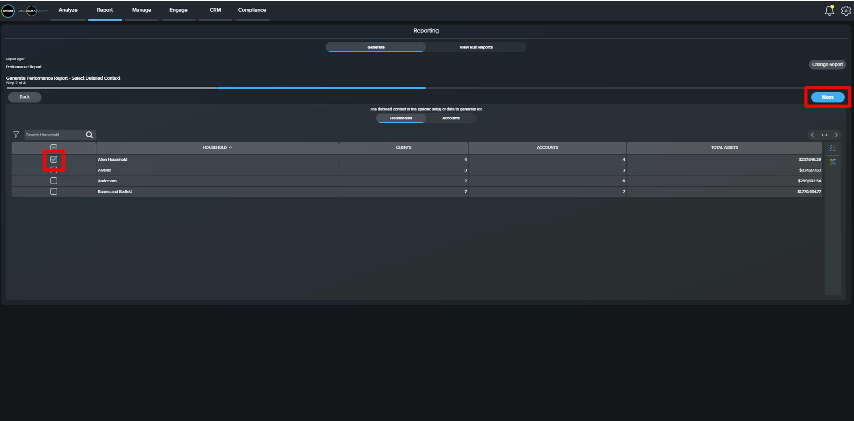This screenshot has width=854, height=421.
Task: Sort by Accounts column header
Action: [x=547, y=147]
